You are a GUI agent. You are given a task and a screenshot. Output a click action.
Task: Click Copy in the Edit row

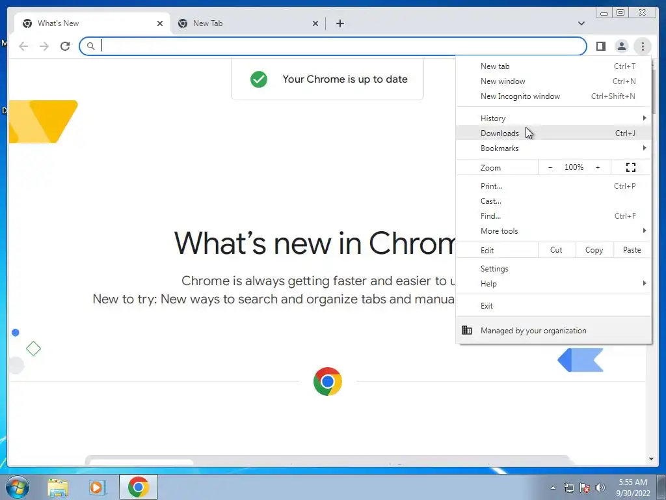click(x=594, y=250)
